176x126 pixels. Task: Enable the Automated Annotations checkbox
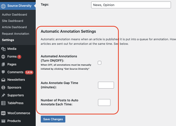coord(100,63)
